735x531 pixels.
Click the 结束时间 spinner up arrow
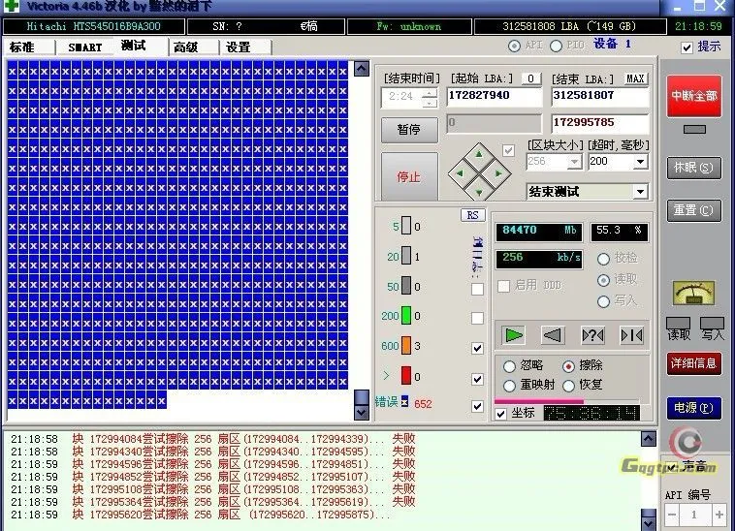pos(429,93)
